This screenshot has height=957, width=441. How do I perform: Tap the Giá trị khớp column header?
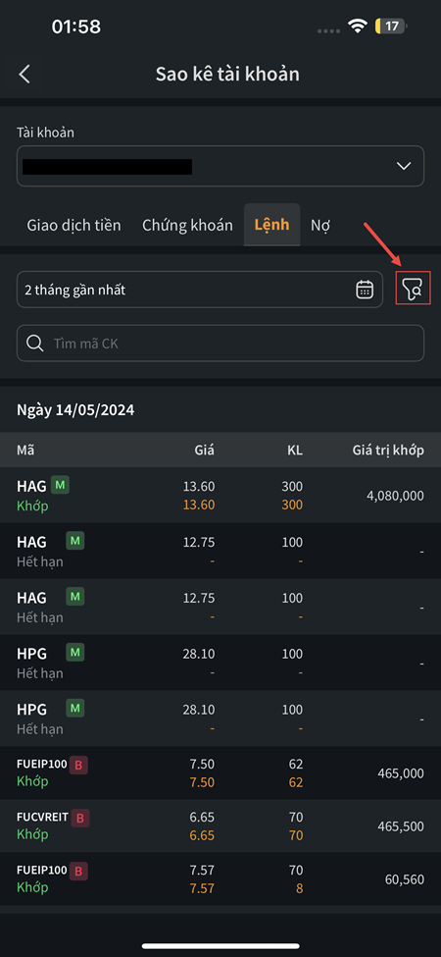tap(389, 451)
